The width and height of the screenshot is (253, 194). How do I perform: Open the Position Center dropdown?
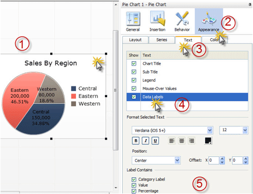[156, 160]
